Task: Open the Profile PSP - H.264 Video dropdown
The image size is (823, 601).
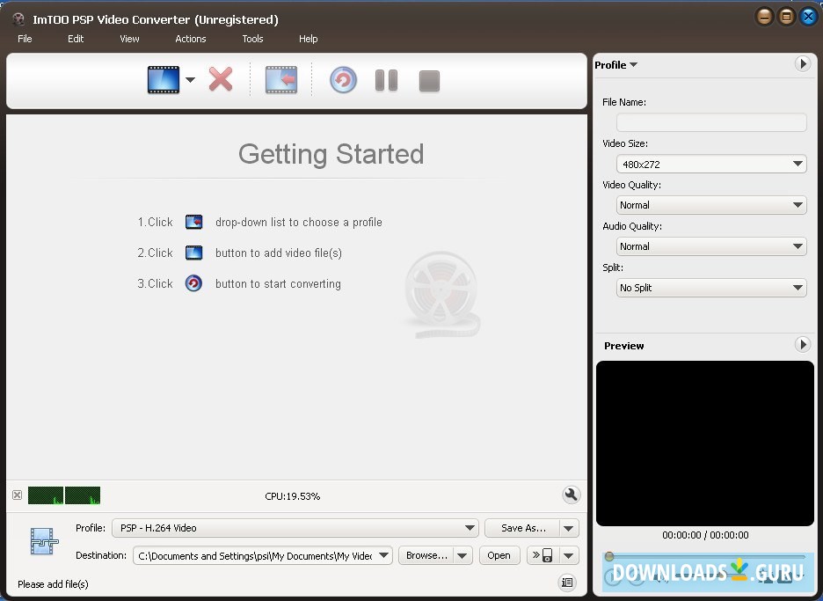Action: [x=295, y=528]
